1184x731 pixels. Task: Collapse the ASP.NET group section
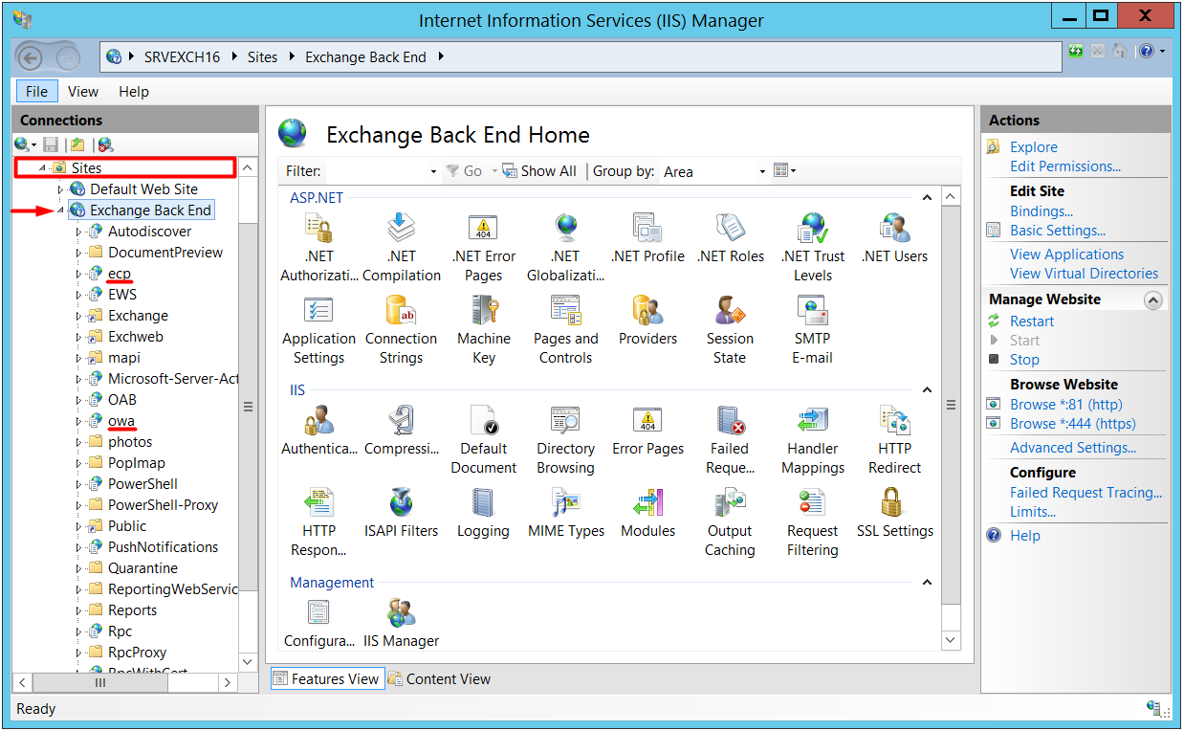point(926,198)
